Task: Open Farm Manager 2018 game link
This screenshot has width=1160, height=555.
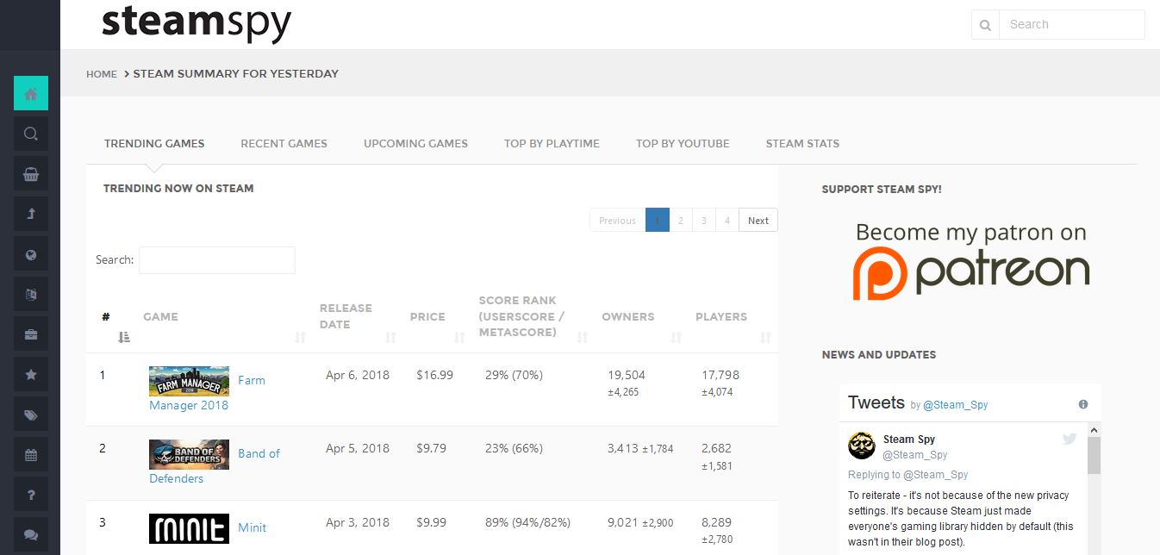Action: [x=207, y=393]
